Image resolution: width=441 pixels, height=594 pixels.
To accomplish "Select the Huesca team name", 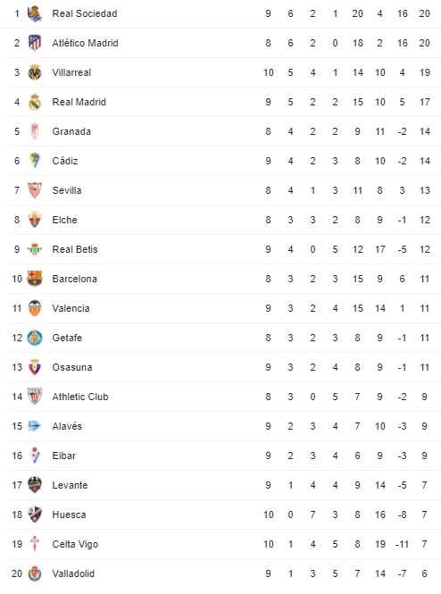I will coord(69,515).
